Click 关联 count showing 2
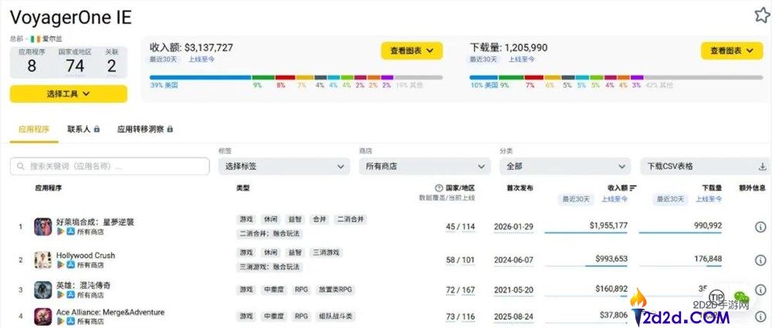Screen dimensions: 772x328 point(112,62)
